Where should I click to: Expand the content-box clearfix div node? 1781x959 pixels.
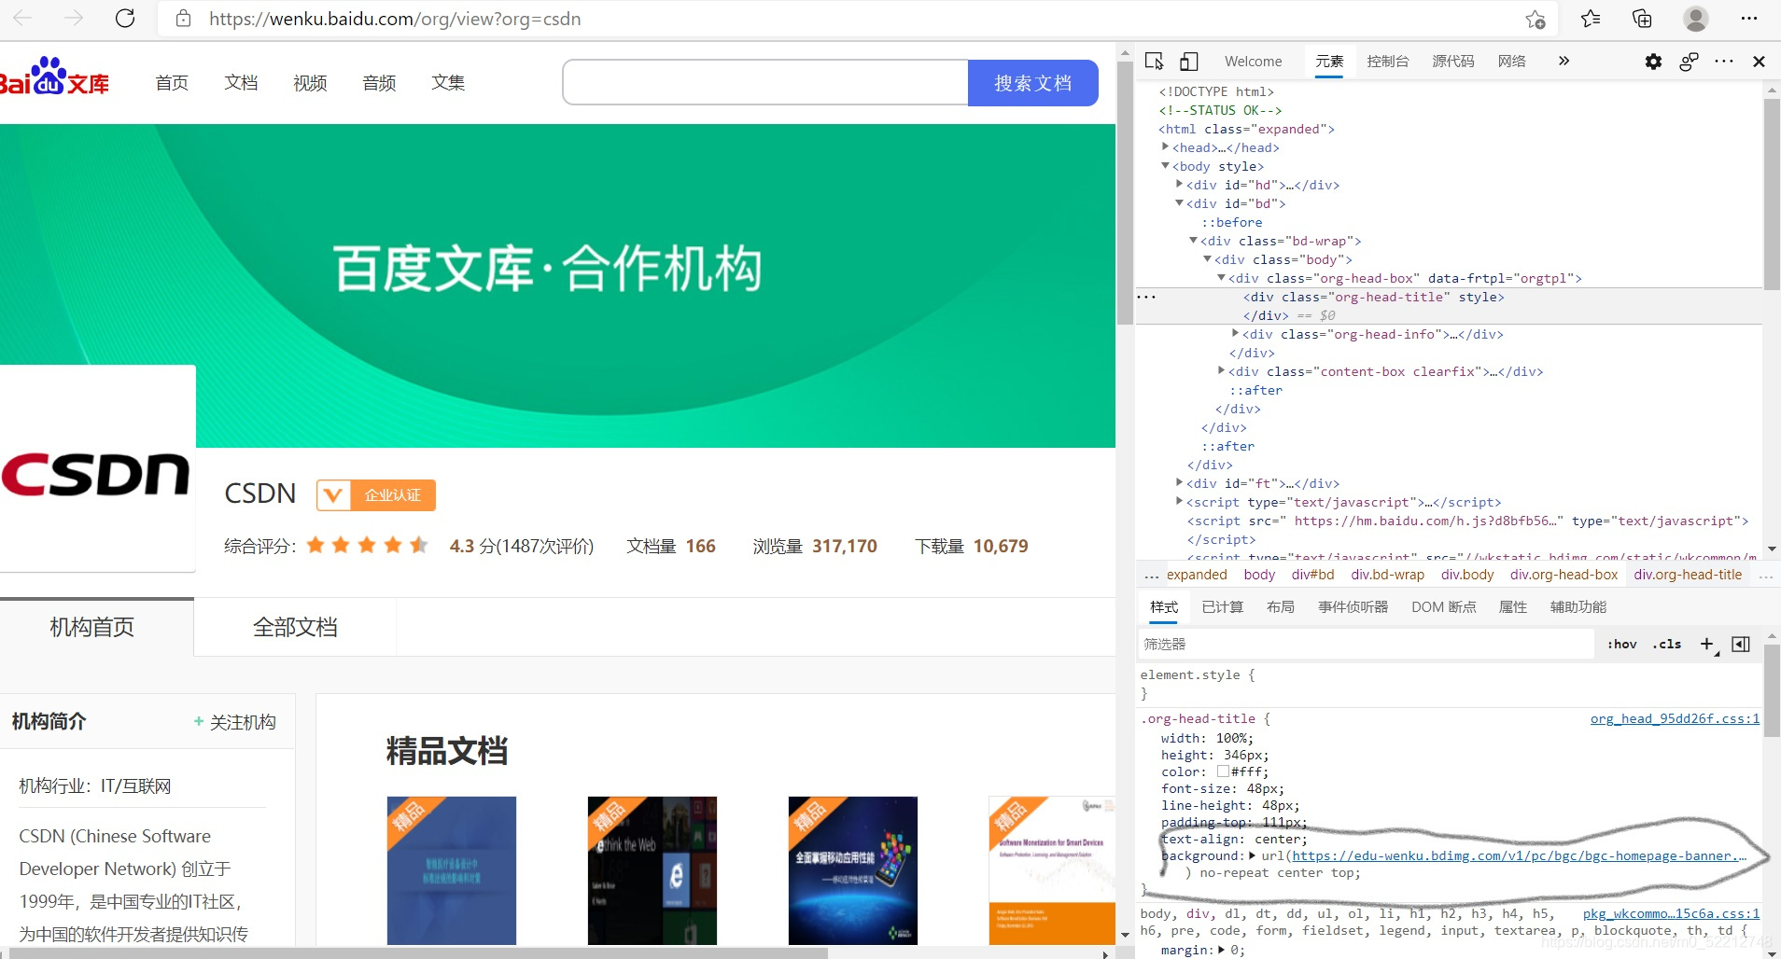1221,370
